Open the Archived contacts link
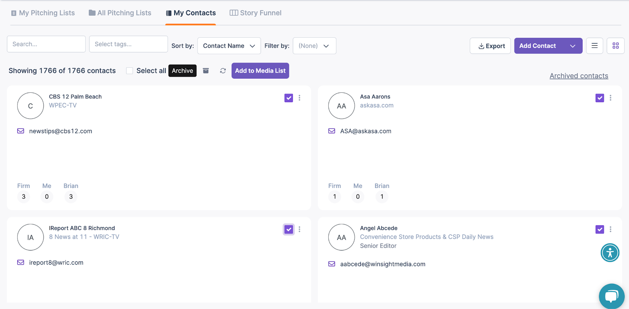The height and width of the screenshot is (309, 629). 579,76
